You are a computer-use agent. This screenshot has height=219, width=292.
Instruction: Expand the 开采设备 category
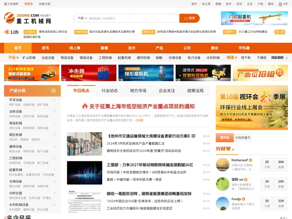[x=55, y=100]
